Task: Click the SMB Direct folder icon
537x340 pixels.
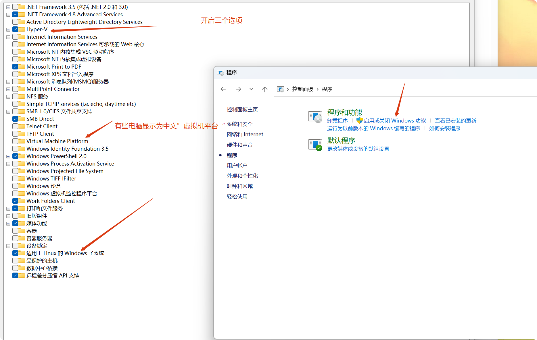Action: pyautogui.click(x=22, y=119)
